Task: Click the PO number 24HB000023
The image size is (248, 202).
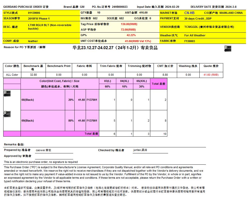Action: [x=119, y=7]
